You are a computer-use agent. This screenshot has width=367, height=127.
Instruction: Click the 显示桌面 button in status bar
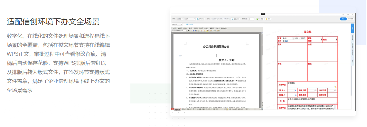177,109
